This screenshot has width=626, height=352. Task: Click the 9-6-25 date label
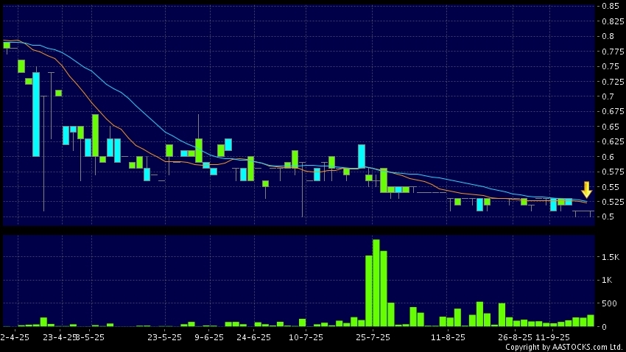click(x=209, y=337)
